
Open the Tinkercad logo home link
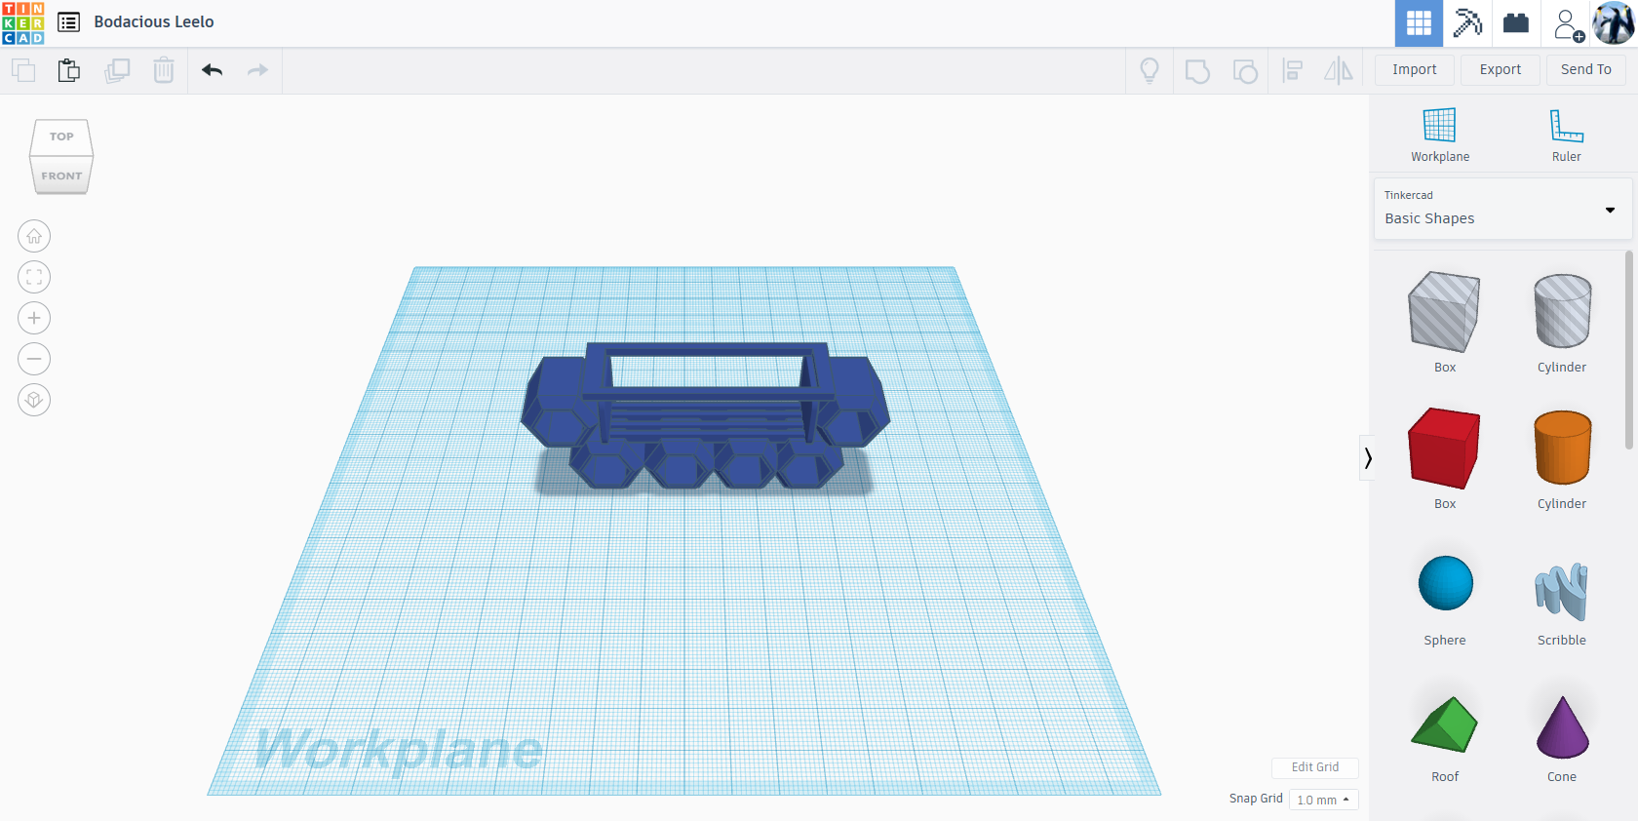click(23, 22)
